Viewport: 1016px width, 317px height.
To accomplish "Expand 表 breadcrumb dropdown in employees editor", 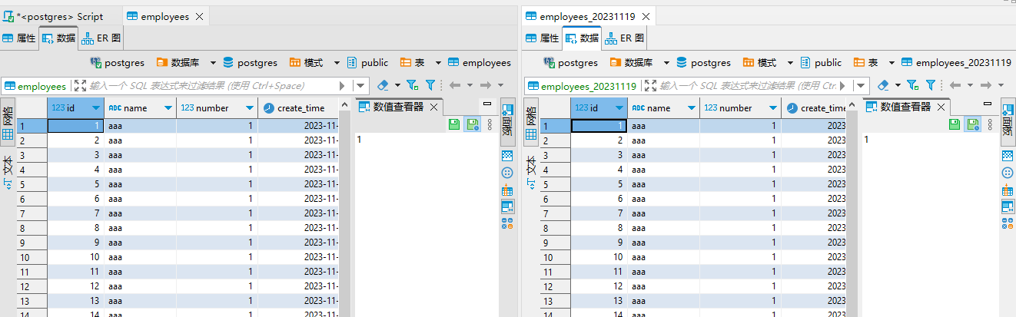I will (x=439, y=63).
